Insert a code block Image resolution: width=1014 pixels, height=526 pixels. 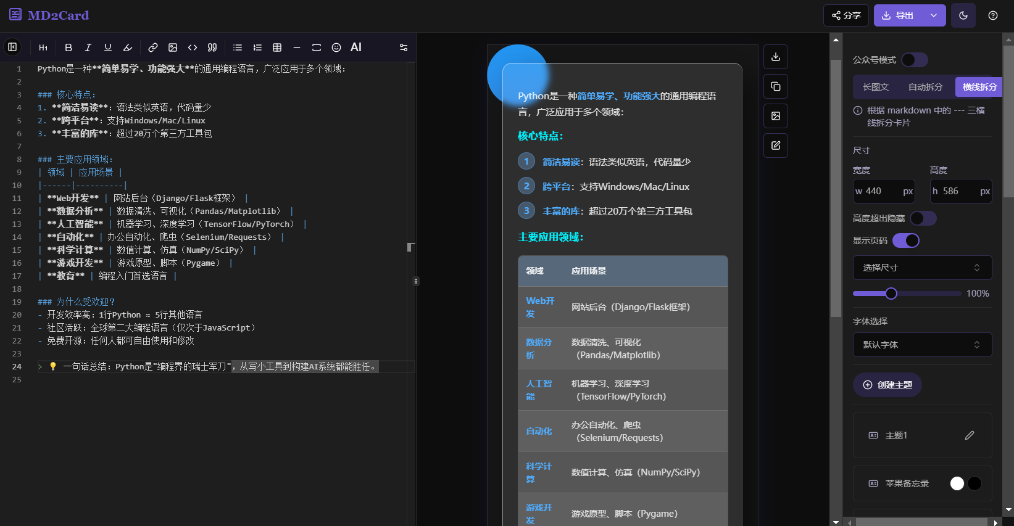[193, 47]
